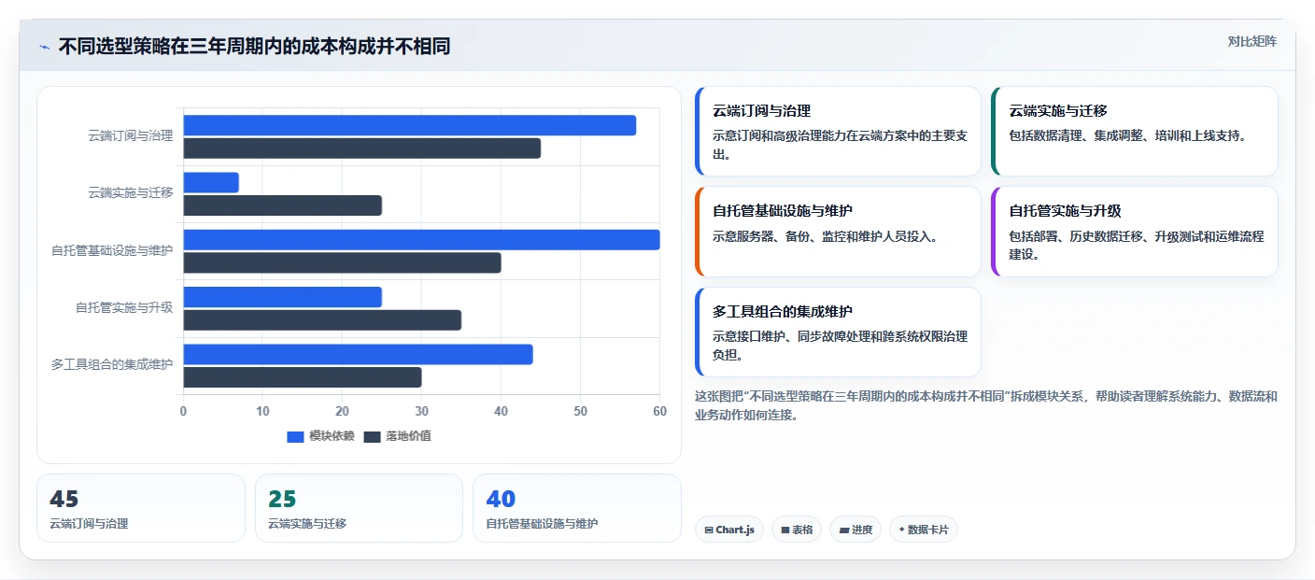Click the stat card showing 40
Screen dimensions: 1315x580
(577, 508)
